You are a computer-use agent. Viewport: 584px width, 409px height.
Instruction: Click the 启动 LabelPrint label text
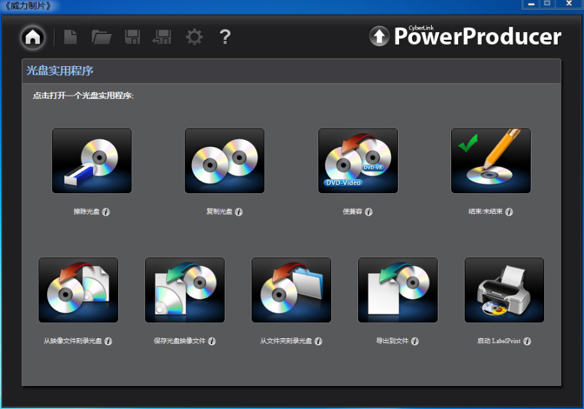point(499,341)
